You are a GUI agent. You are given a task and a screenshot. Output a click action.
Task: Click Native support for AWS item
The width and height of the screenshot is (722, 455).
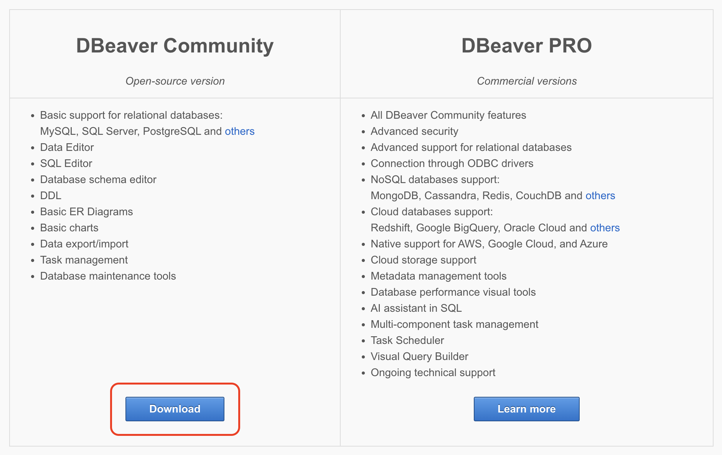click(489, 244)
